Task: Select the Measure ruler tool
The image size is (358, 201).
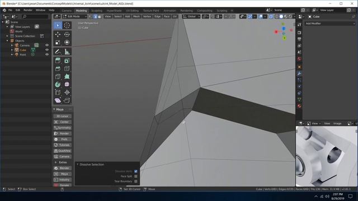Action: (x=67, y=51)
